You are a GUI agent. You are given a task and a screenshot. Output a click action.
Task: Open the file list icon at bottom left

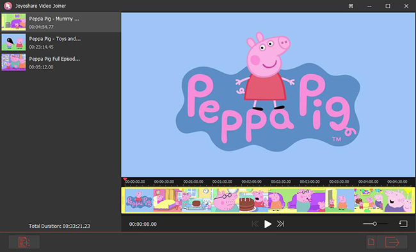coord(24,242)
